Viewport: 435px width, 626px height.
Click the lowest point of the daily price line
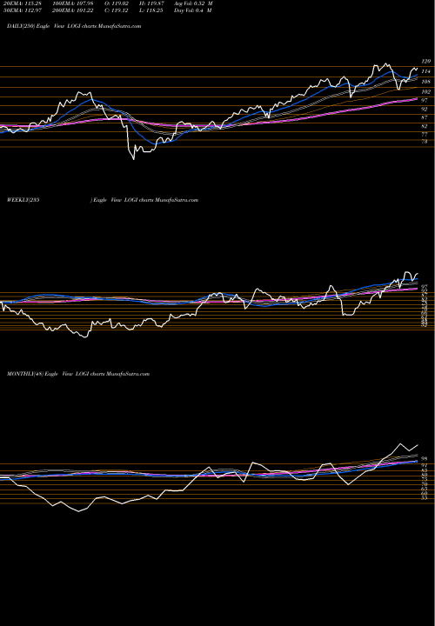click(134, 159)
